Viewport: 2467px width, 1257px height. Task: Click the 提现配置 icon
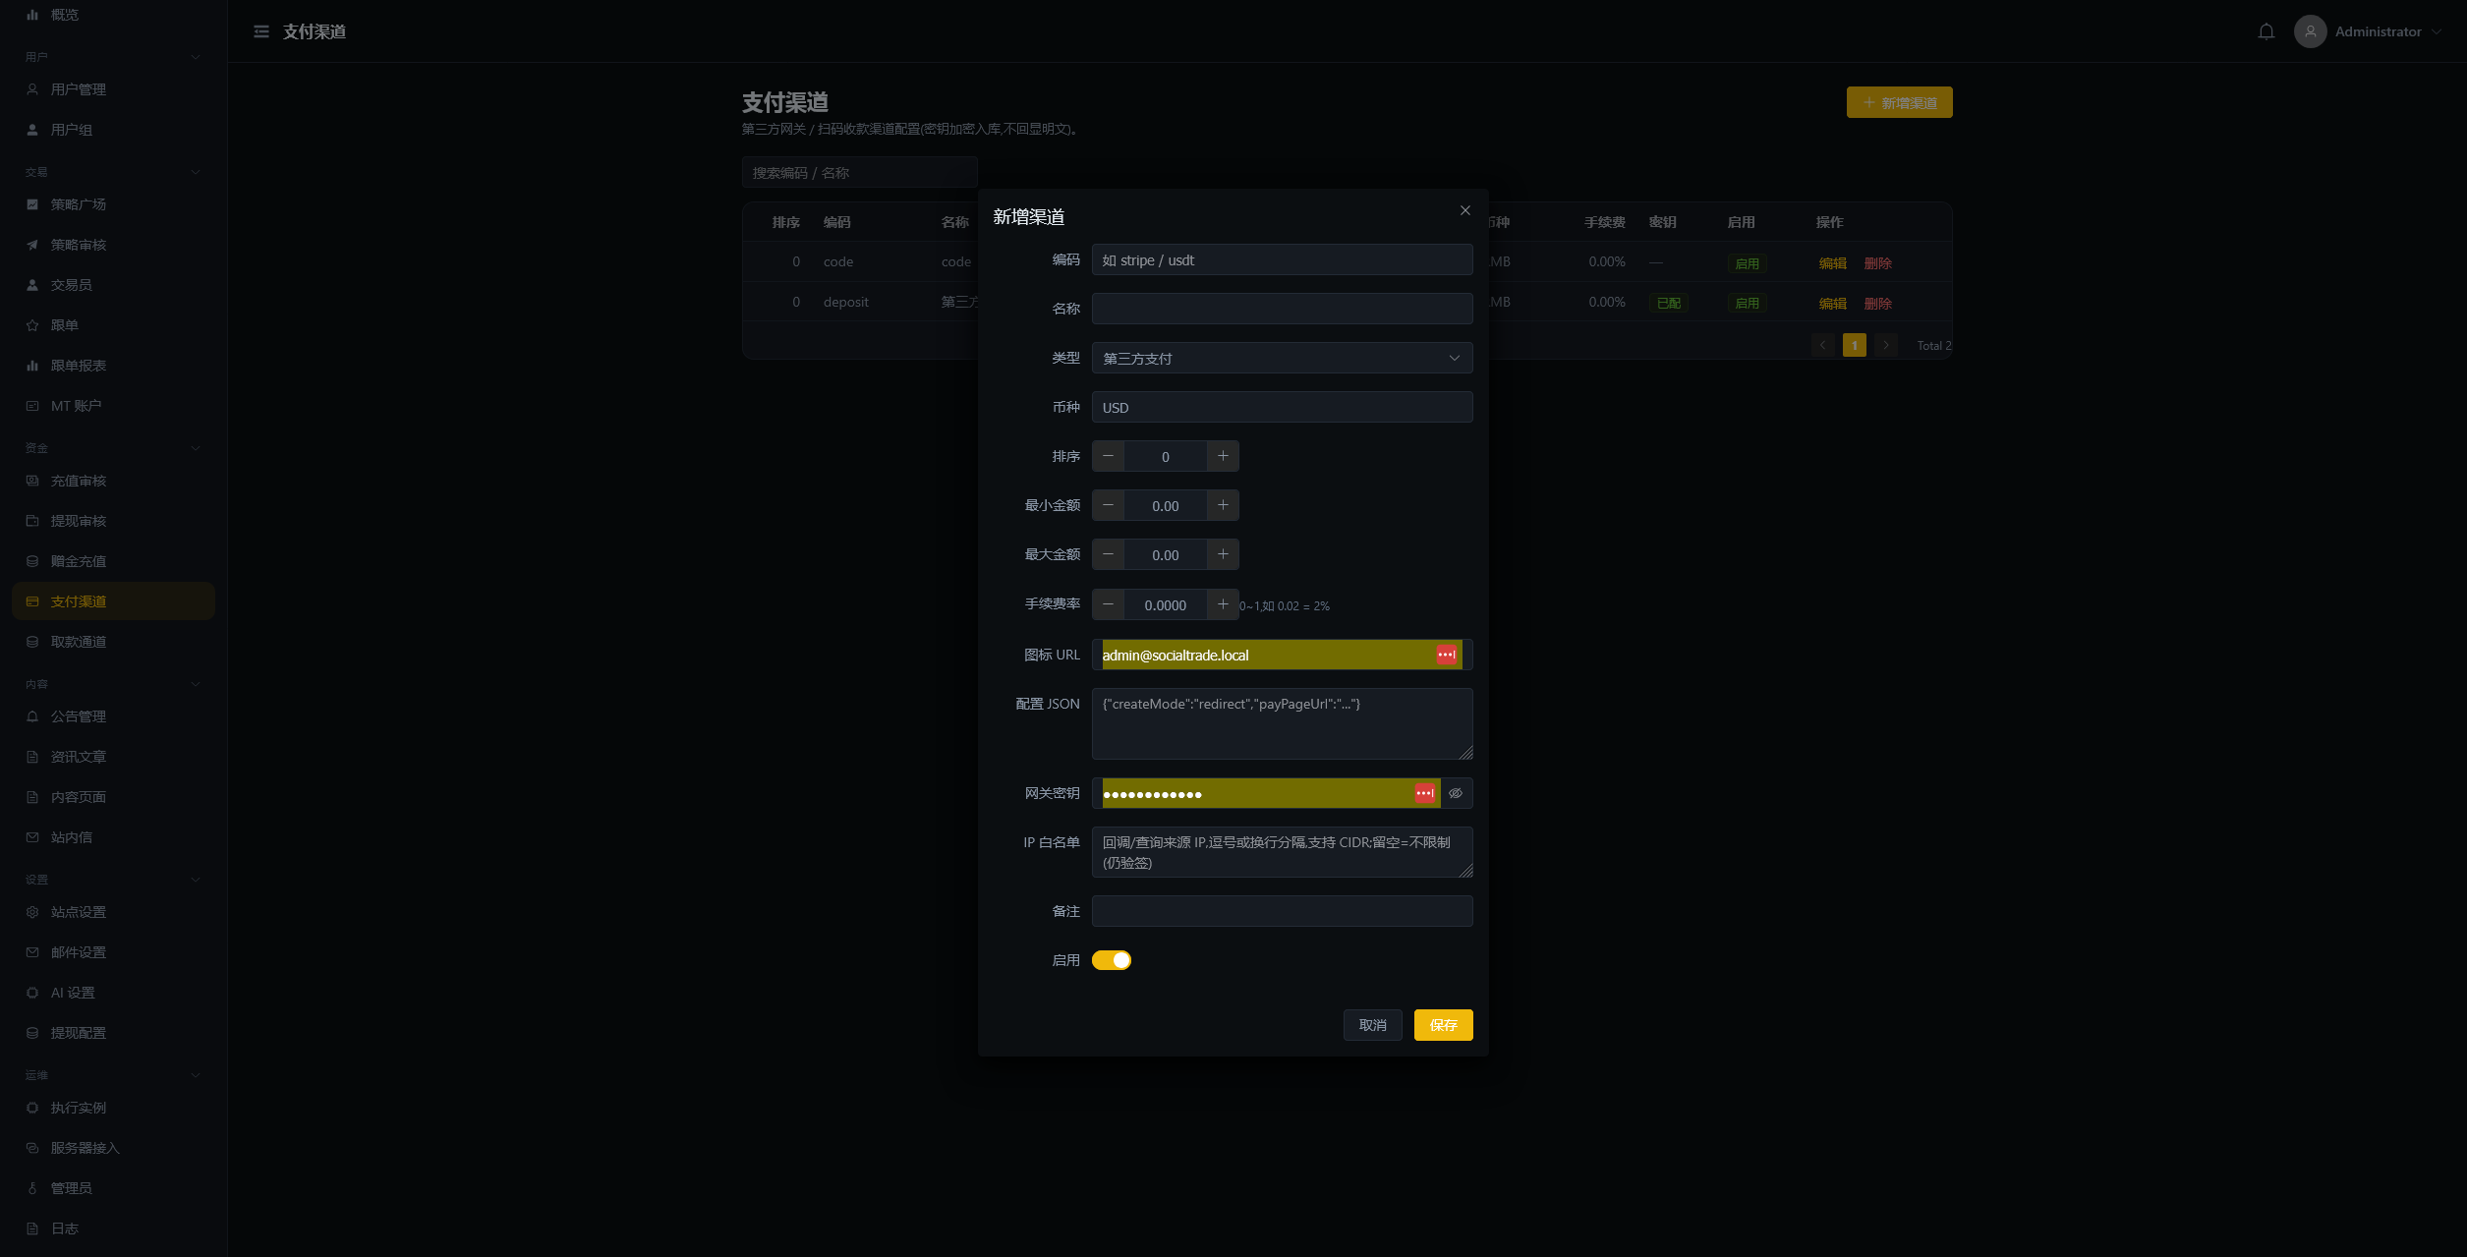pos(32,1033)
